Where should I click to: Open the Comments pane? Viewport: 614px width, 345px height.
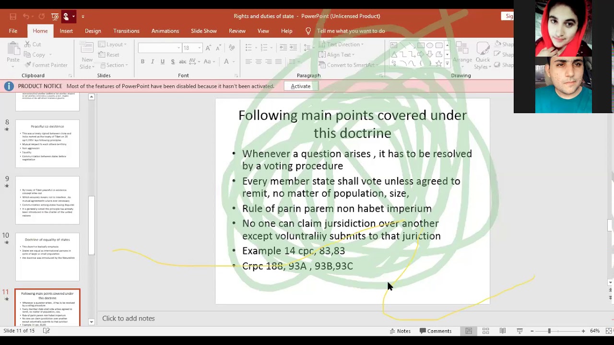coord(436,331)
